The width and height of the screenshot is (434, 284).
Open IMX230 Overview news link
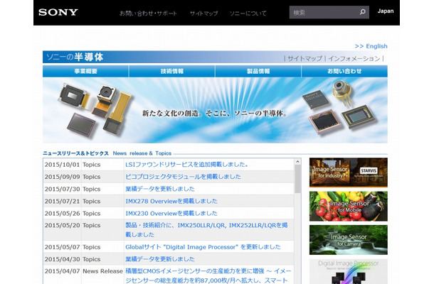click(x=171, y=213)
